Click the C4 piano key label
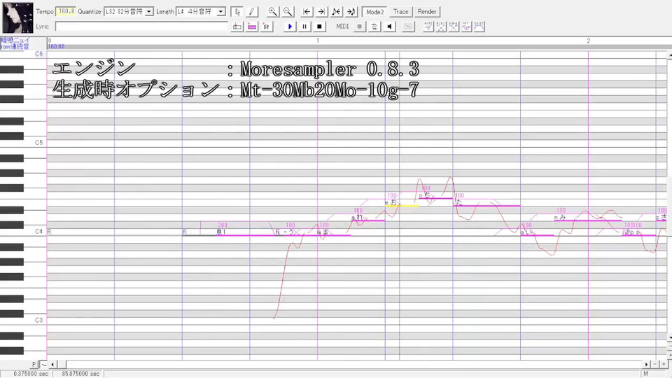 (x=38, y=232)
